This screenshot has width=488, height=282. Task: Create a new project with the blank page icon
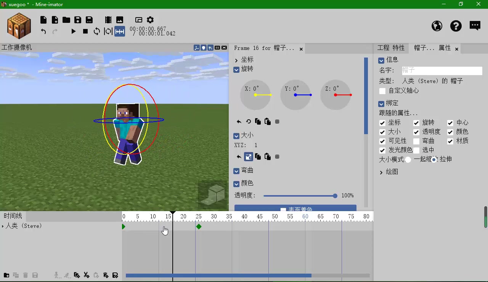point(43,20)
